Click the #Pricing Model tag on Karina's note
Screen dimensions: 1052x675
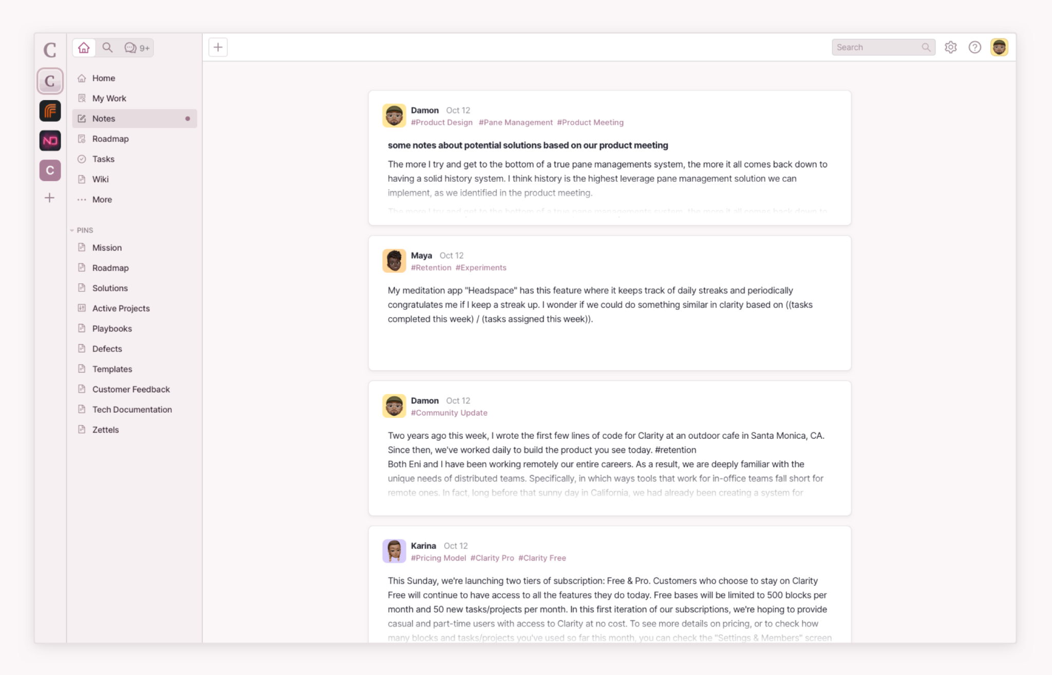439,558
